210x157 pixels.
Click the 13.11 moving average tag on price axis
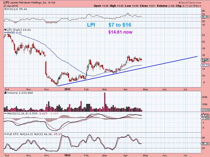coord(205,65)
